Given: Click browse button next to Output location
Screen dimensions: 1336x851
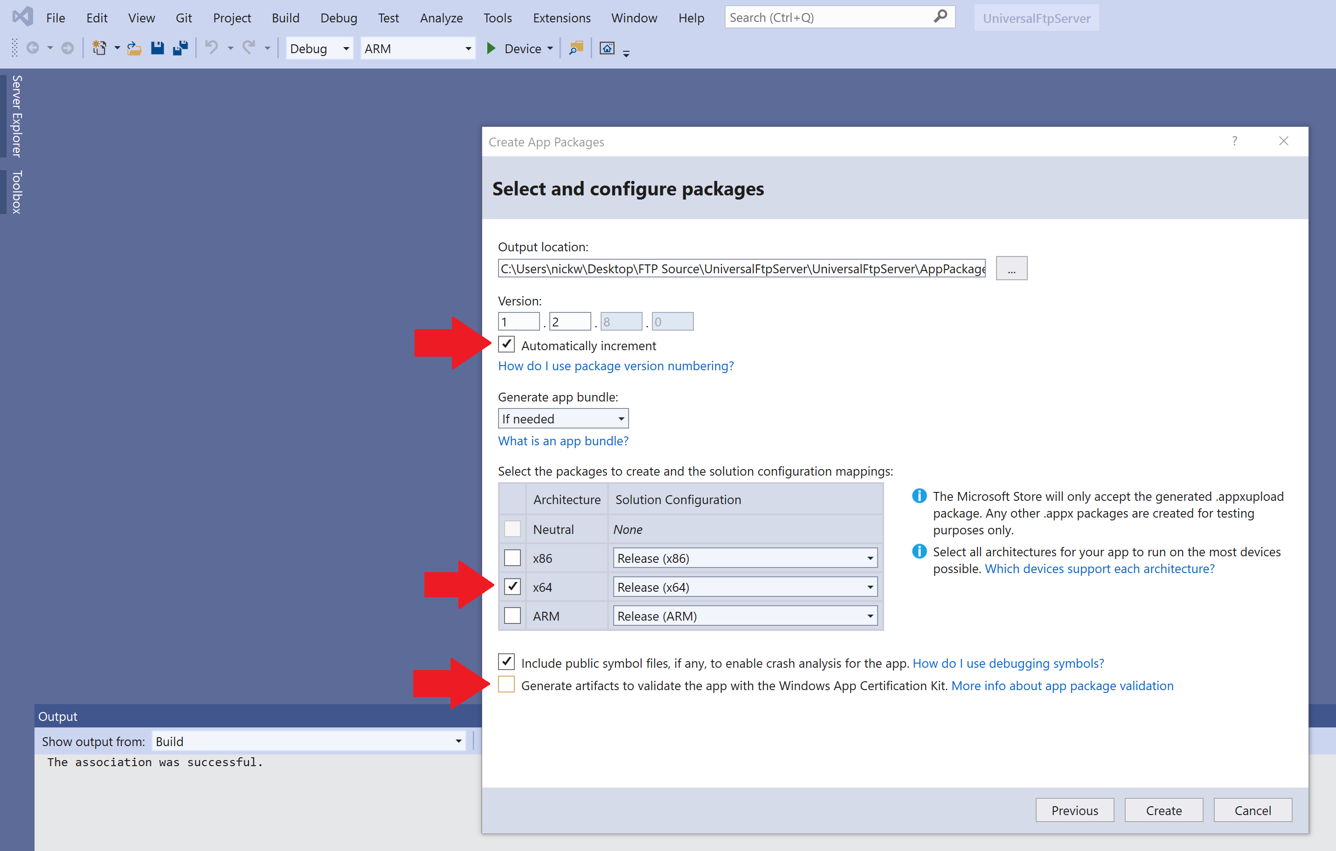Looking at the screenshot, I should (1011, 269).
